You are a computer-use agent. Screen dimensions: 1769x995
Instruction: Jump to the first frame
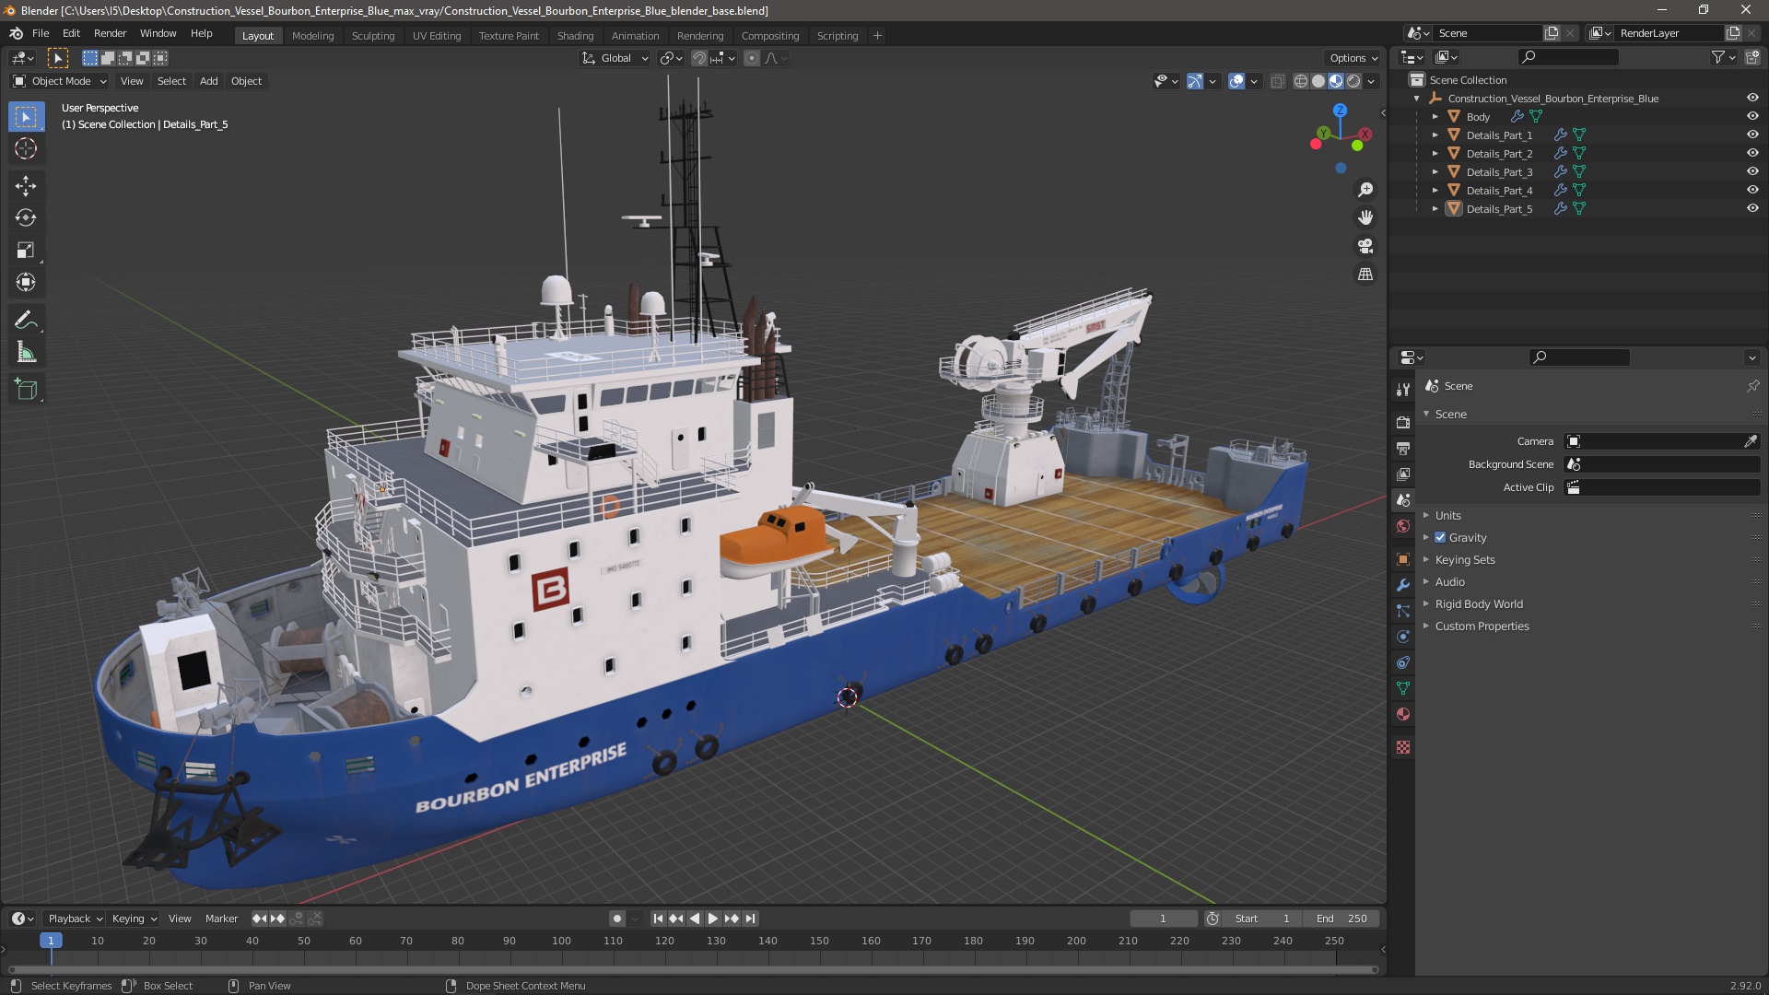point(658,919)
